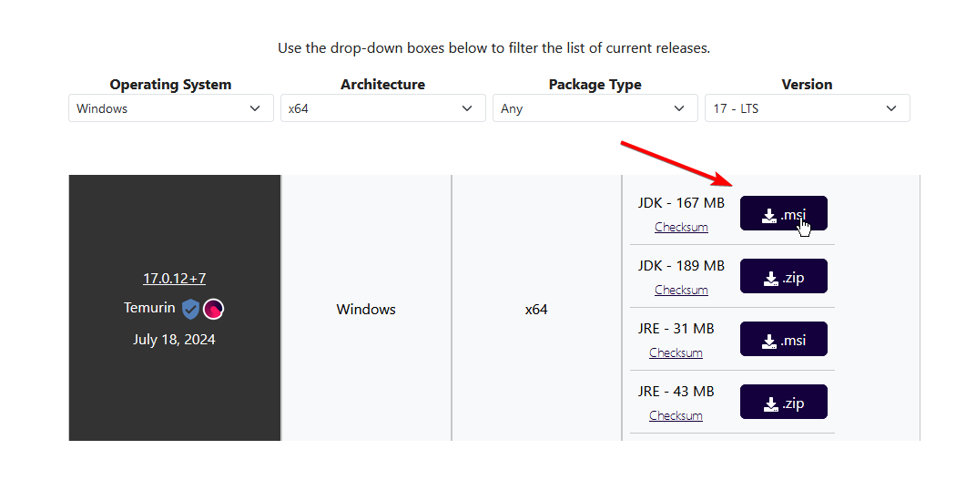Select the Windows cell in release row
The height and width of the screenshot is (480, 966).
coord(366,310)
